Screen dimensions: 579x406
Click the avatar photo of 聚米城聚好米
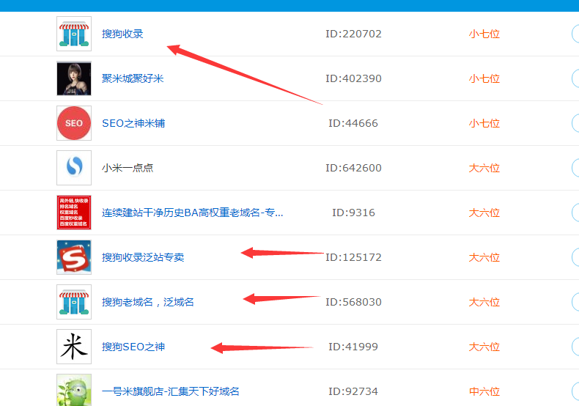74,78
